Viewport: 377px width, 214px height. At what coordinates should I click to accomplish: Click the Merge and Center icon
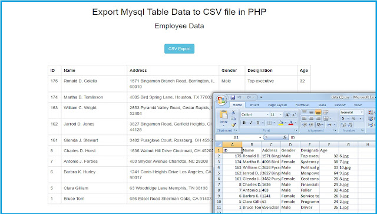pyautogui.click(x=326, y=118)
